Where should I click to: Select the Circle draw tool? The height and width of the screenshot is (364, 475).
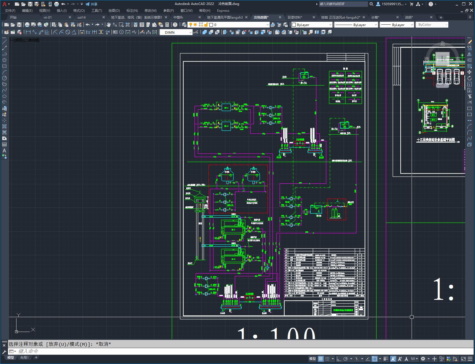coord(4,78)
